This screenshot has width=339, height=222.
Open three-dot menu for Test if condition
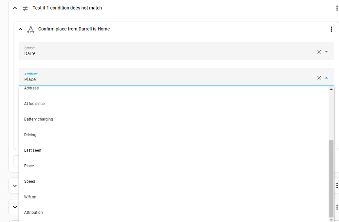pyautogui.click(x=337, y=8)
